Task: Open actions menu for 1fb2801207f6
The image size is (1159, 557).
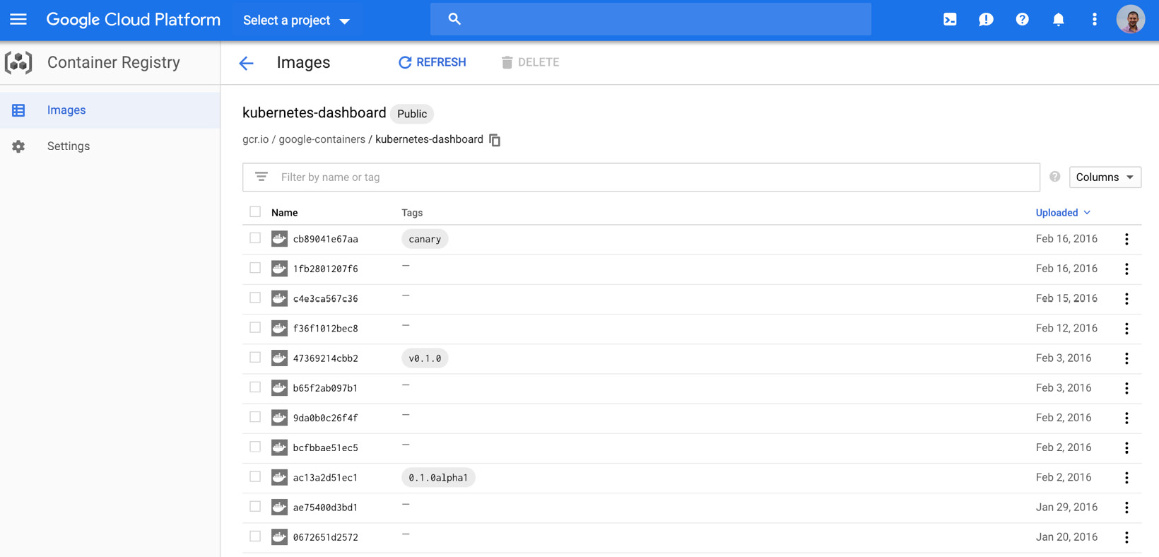Action: (x=1126, y=269)
